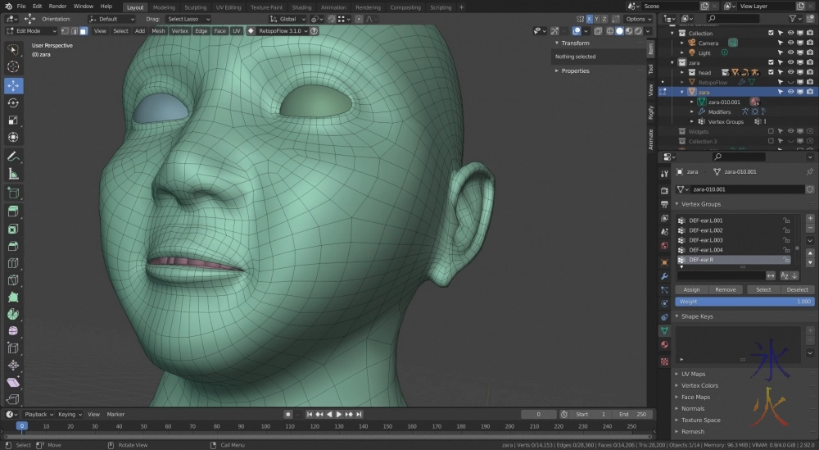Switch to the Sculpting workspace tab
The width and height of the screenshot is (819, 450).
tap(196, 7)
